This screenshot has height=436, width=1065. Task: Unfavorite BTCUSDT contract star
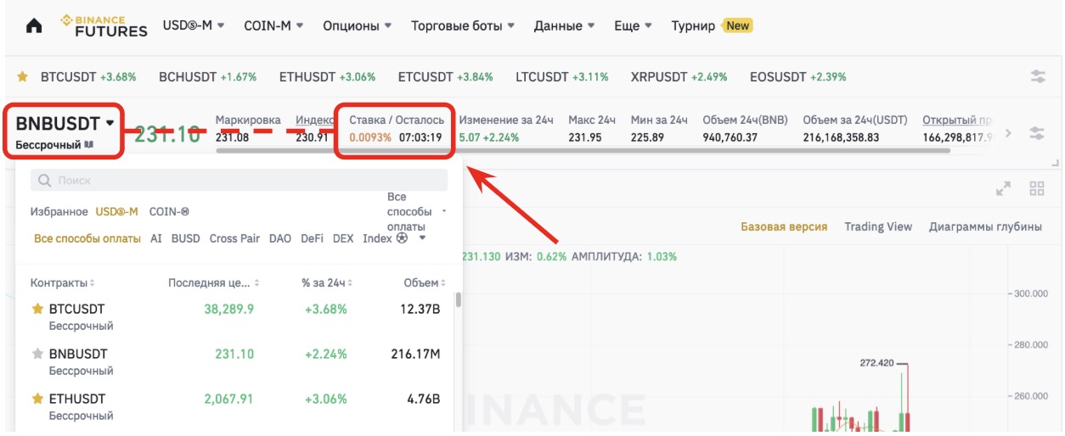point(37,309)
